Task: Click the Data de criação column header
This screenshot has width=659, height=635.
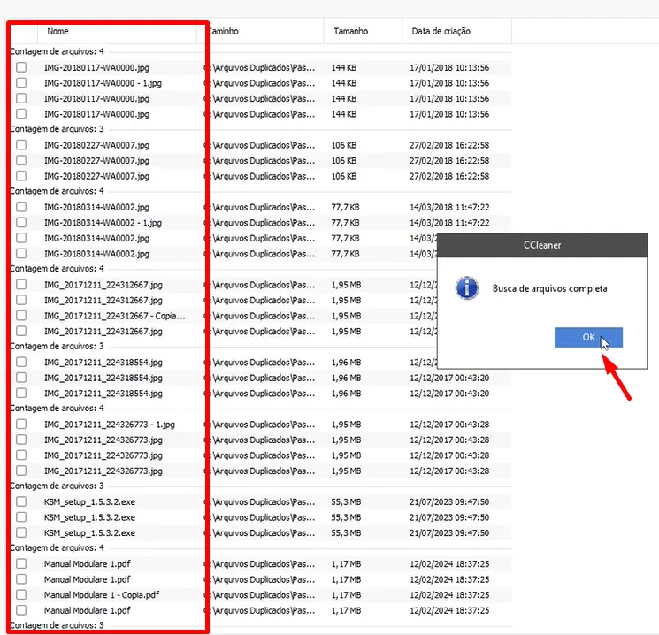Action: 441,31
